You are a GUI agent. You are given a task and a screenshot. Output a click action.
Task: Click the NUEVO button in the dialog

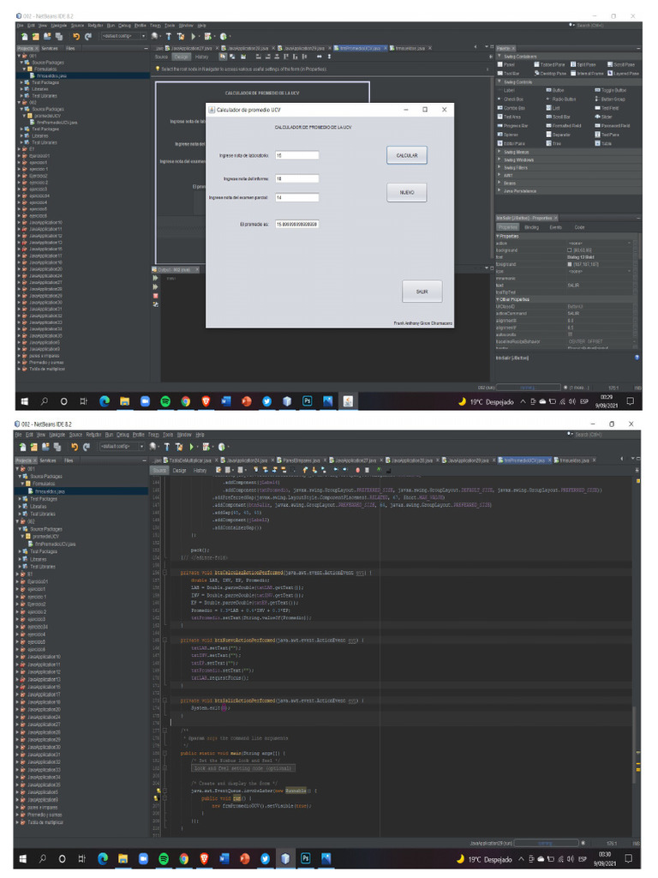coord(406,193)
